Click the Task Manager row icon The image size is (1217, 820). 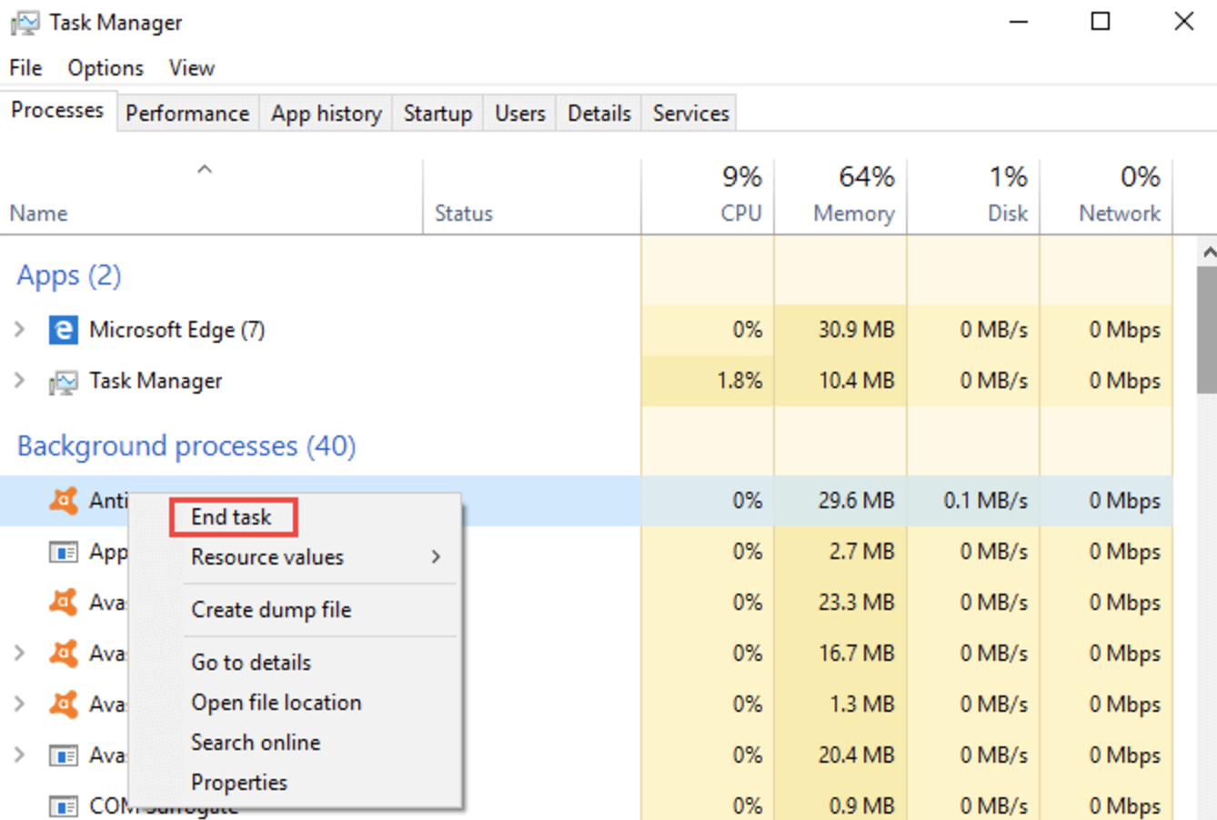click(x=63, y=382)
